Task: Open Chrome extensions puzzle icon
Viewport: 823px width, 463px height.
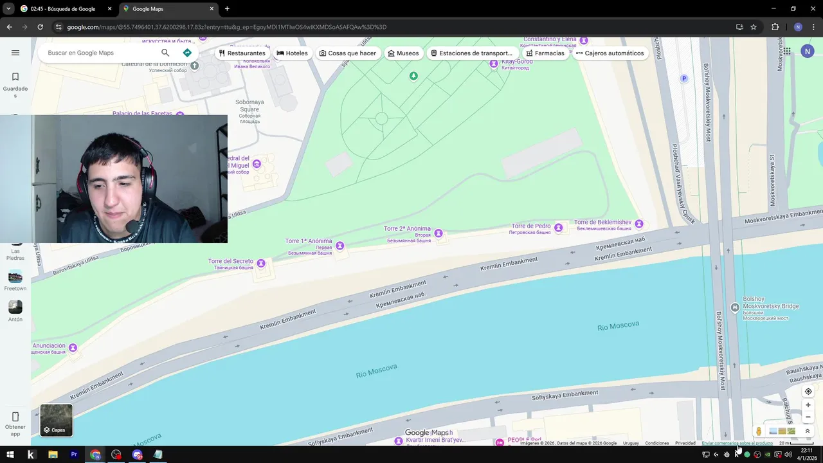Action: [x=775, y=27]
